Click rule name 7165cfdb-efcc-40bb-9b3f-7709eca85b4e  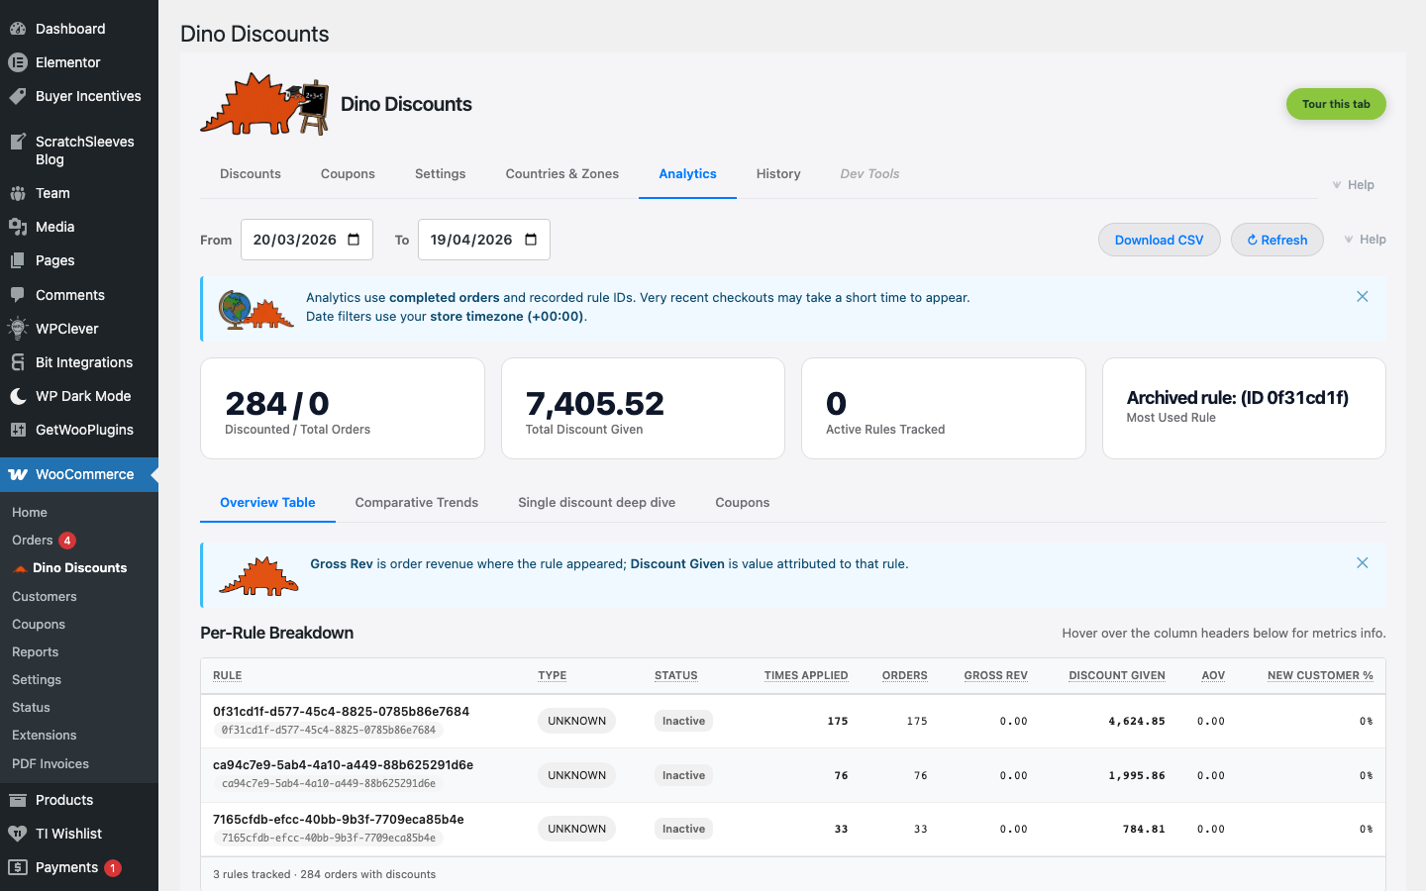pyautogui.click(x=339, y=819)
